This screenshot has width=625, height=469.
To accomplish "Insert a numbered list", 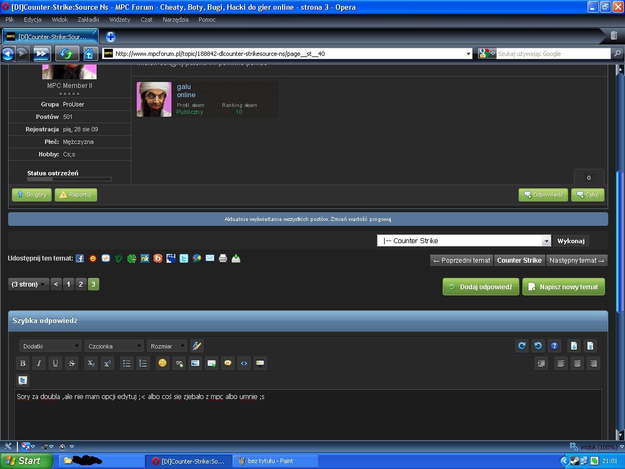I will pos(143,363).
